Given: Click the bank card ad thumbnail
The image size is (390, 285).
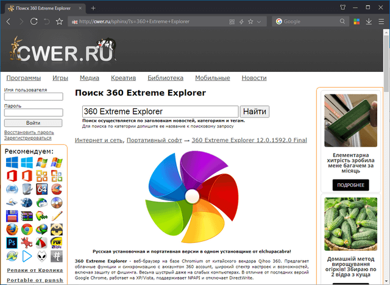Looking at the screenshot, I should 351,121.
